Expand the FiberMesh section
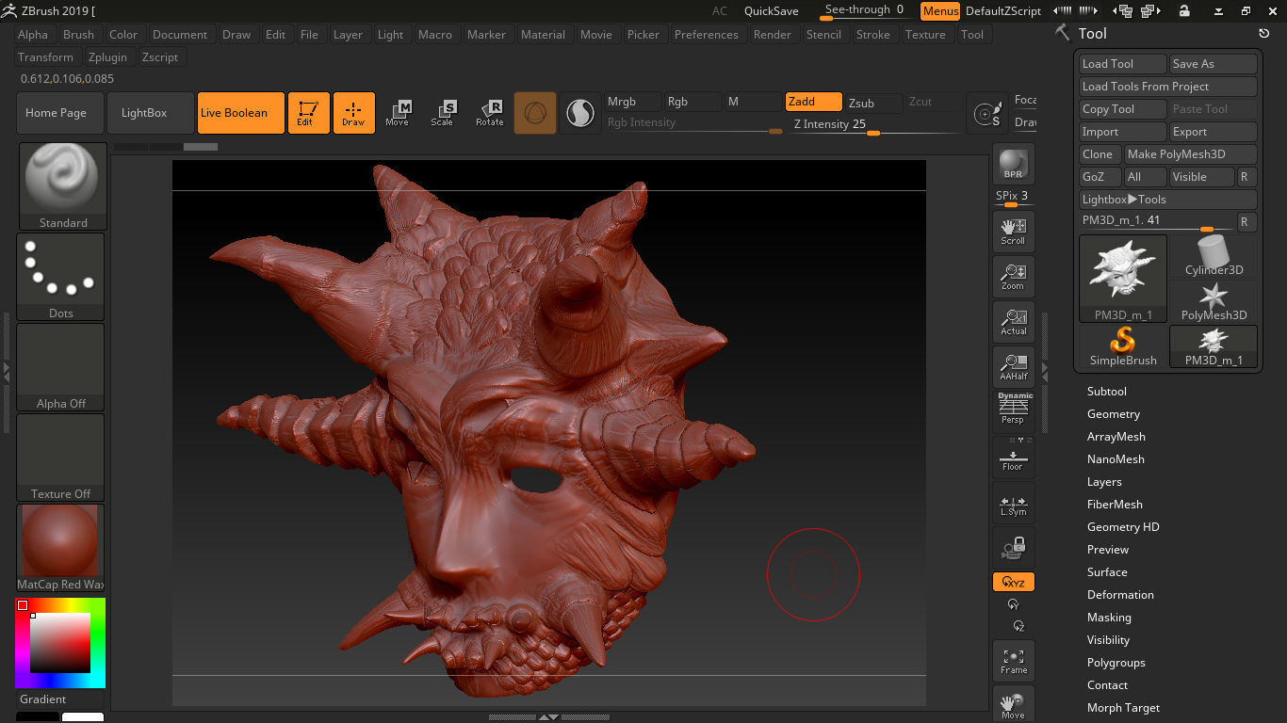This screenshot has height=723, width=1287. pyautogui.click(x=1115, y=505)
